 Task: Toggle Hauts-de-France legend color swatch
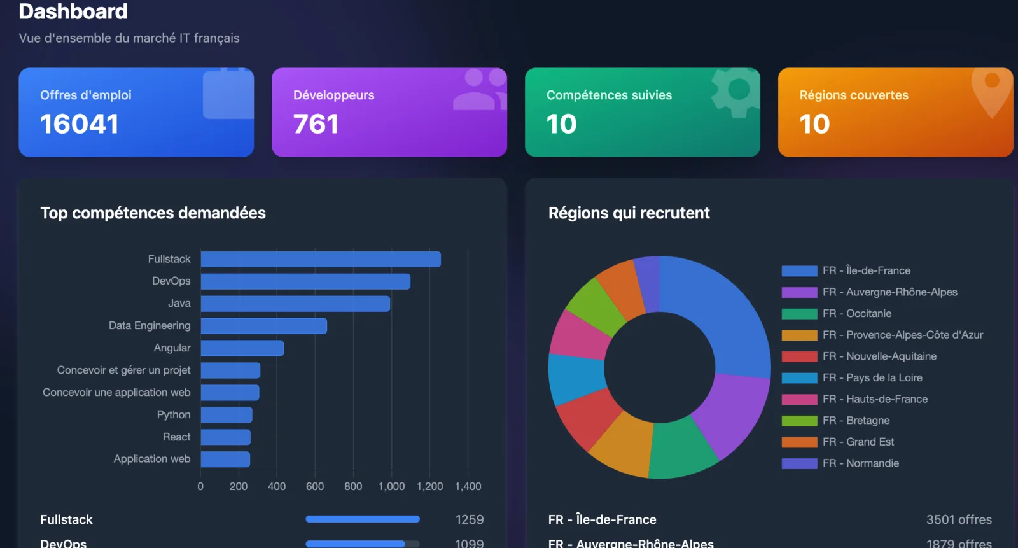[799, 399]
